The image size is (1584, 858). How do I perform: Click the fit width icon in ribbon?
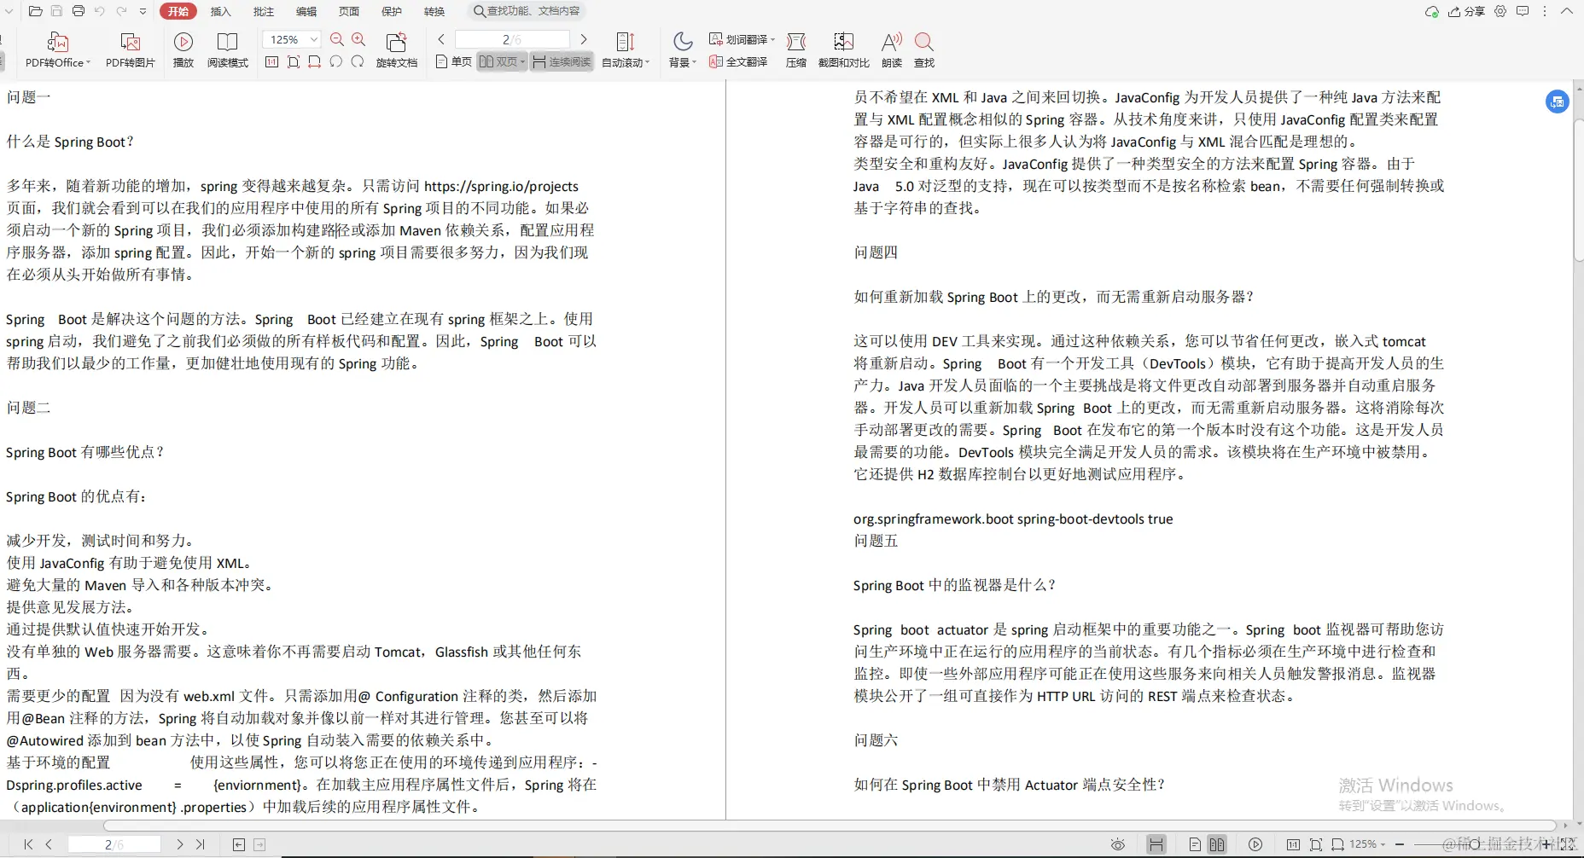click(x=315, y=61)
